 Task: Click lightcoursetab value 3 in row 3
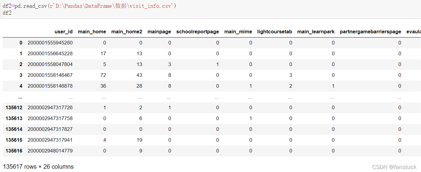pyautogui.click(x=291, y=75)
